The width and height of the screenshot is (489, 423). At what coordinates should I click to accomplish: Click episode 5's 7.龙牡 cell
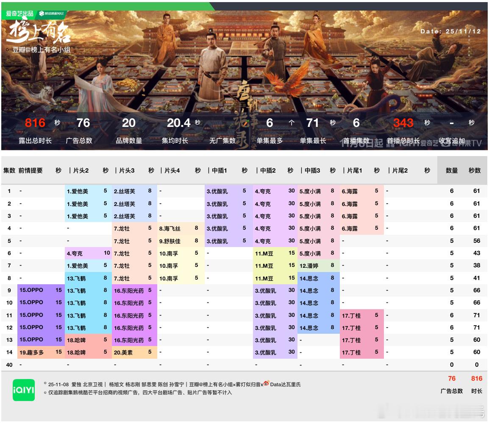[134, 241]
